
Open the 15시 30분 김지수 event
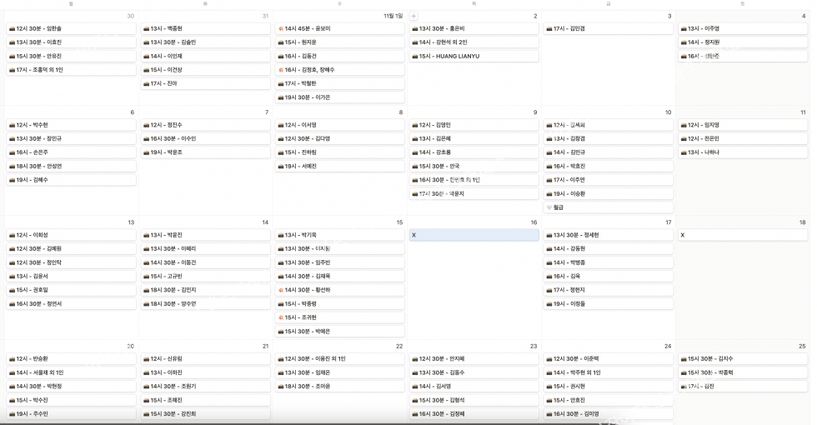[742, 358]
